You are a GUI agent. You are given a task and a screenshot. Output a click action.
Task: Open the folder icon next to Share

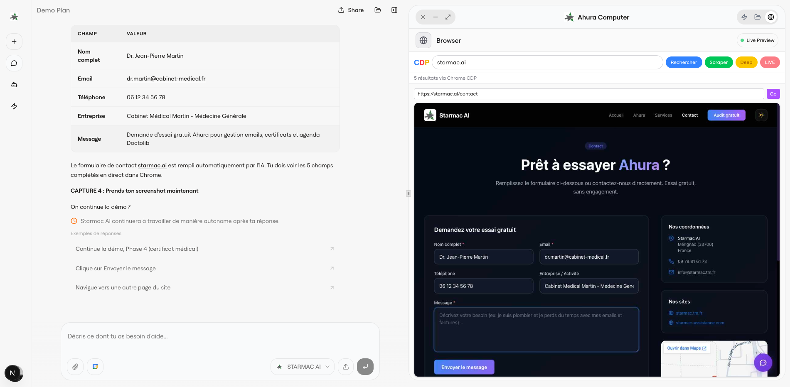[378, 10]
